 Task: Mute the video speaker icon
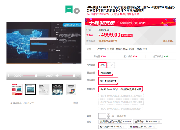[x=57, y=76]
